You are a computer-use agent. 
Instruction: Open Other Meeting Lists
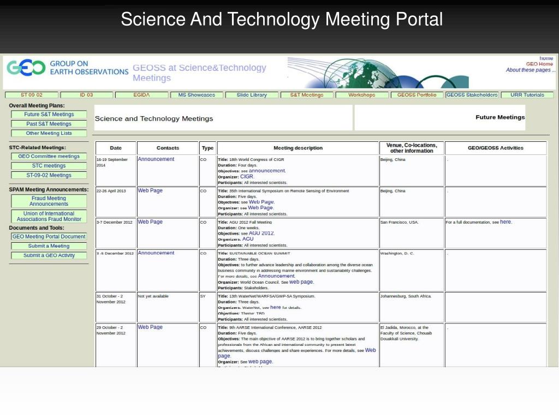[49, 133]
